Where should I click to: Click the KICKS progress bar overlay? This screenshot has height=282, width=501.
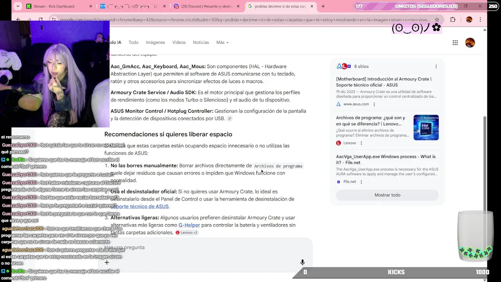click(396, 272)
